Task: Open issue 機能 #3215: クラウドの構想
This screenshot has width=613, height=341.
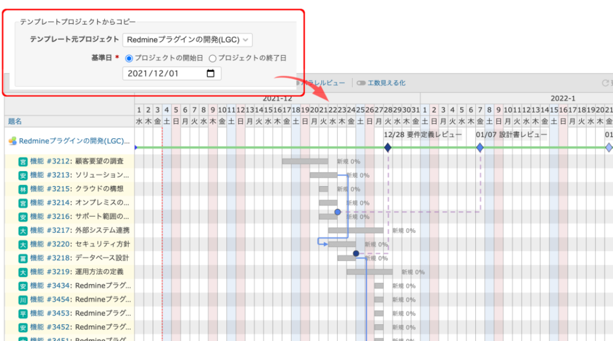Action: point(77,188)
